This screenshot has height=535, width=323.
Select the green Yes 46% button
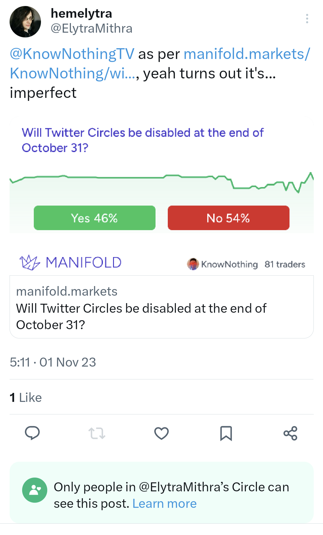point(95,218)
